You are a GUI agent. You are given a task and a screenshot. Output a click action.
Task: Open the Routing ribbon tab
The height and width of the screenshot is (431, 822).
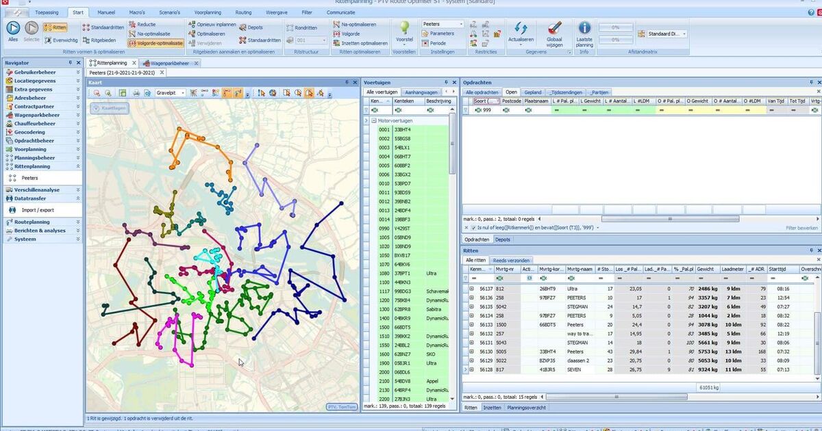tap(243, 12)
